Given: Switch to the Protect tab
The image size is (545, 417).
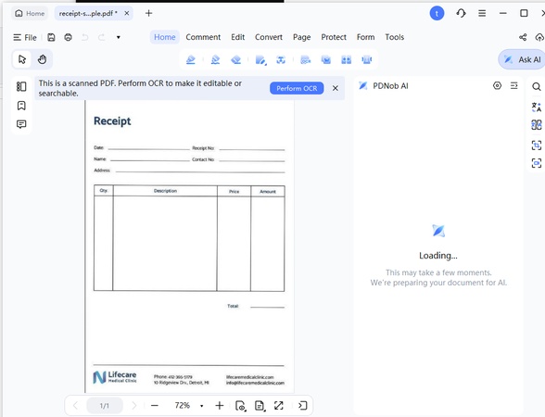Looking at the screenshot, I should (x=334, y=37).
